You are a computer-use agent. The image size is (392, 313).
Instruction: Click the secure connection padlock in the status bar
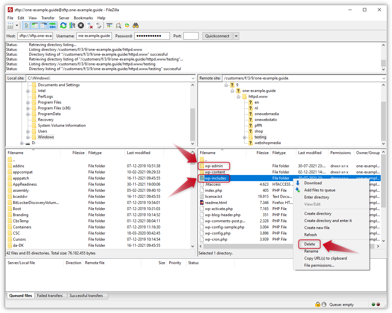[318, 304]
